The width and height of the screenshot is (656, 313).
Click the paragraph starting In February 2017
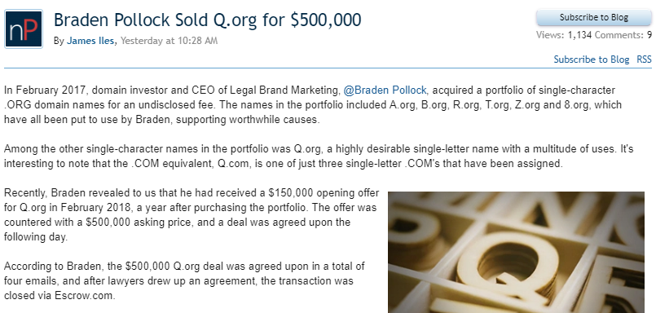(313, 104)
